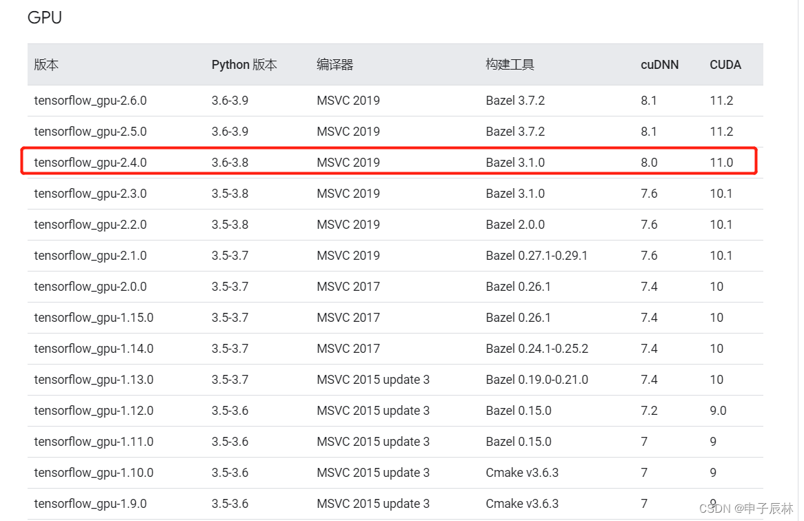804x521 pixels.
Task: Click the CUDA column header
Action: pos(725,65)
